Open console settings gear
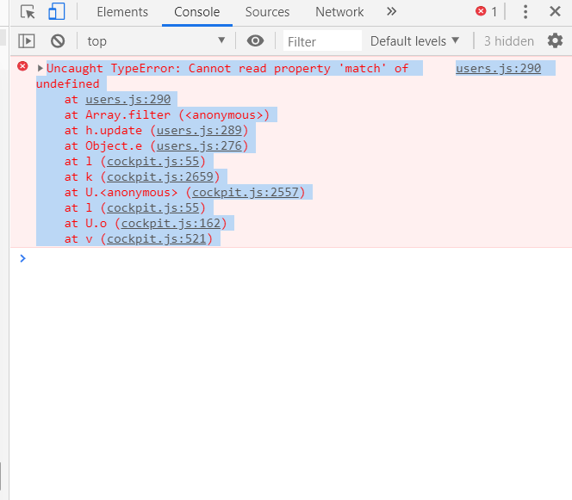 point(555,40)
